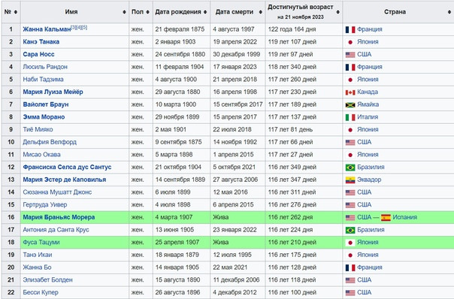Image resolution: width=454 pixels, height=299 pixels.
Task: Open footnote reference [3] after Кальман
Action: pos(74,27)
